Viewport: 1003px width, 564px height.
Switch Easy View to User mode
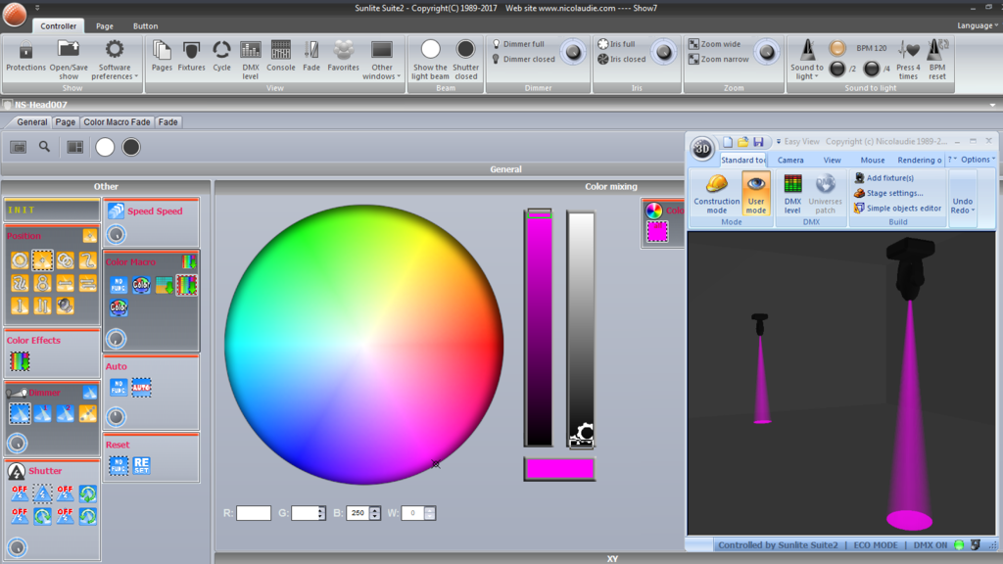coord(755,193)
